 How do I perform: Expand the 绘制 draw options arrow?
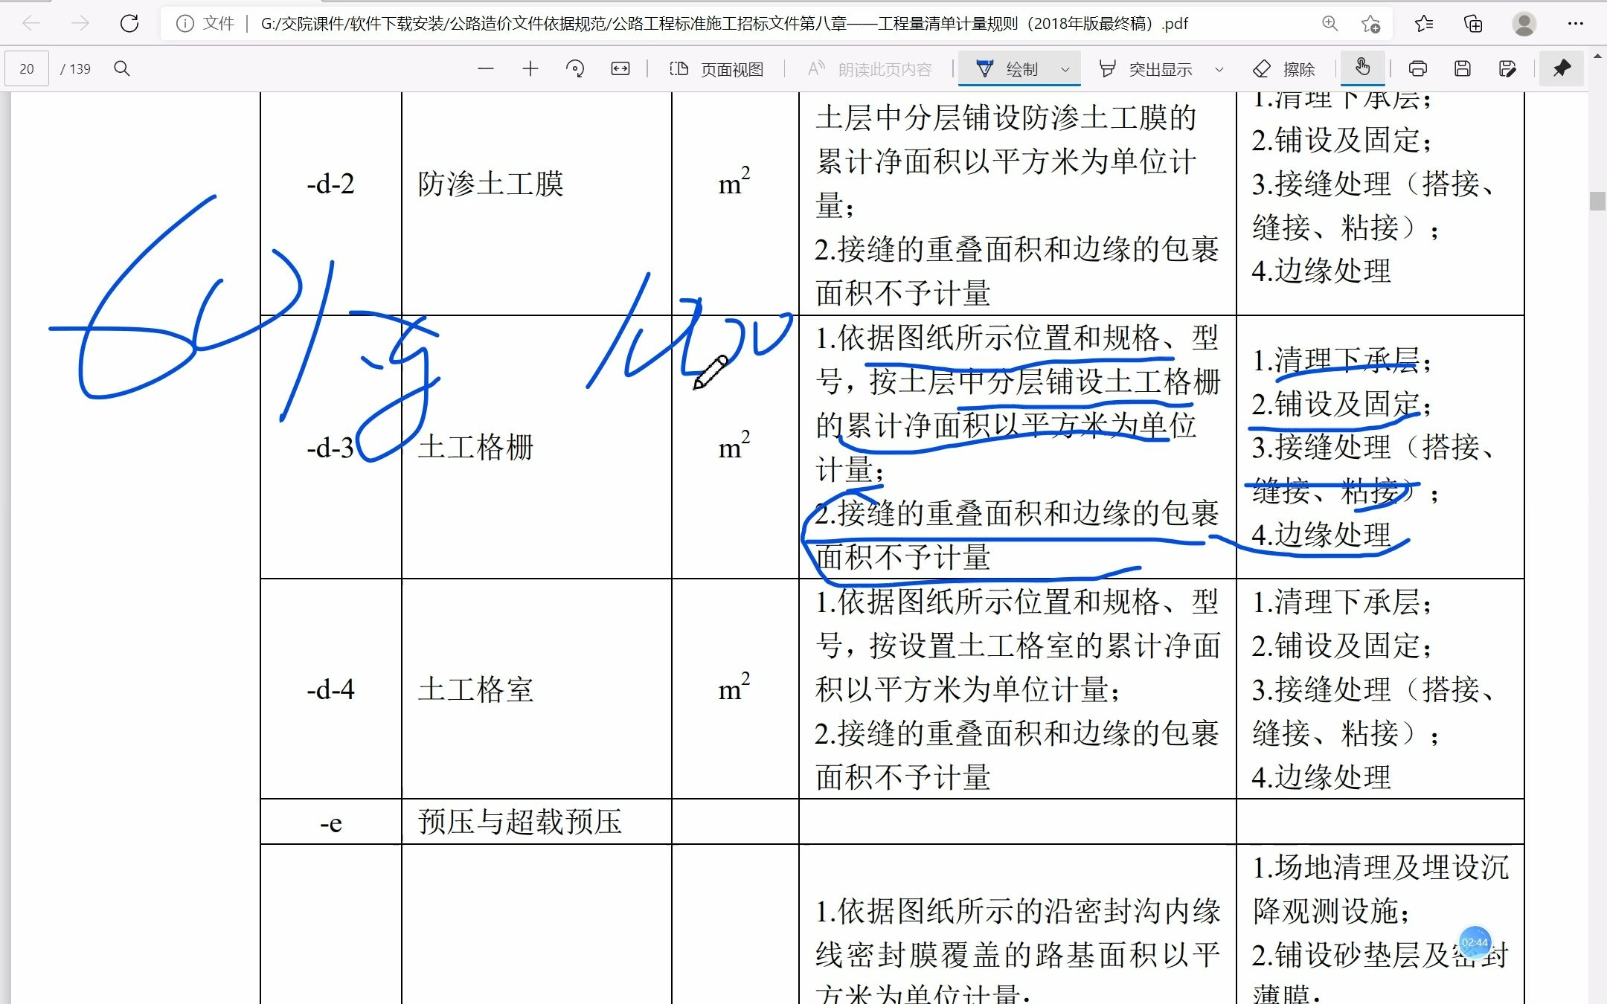tap(1065, 70)
